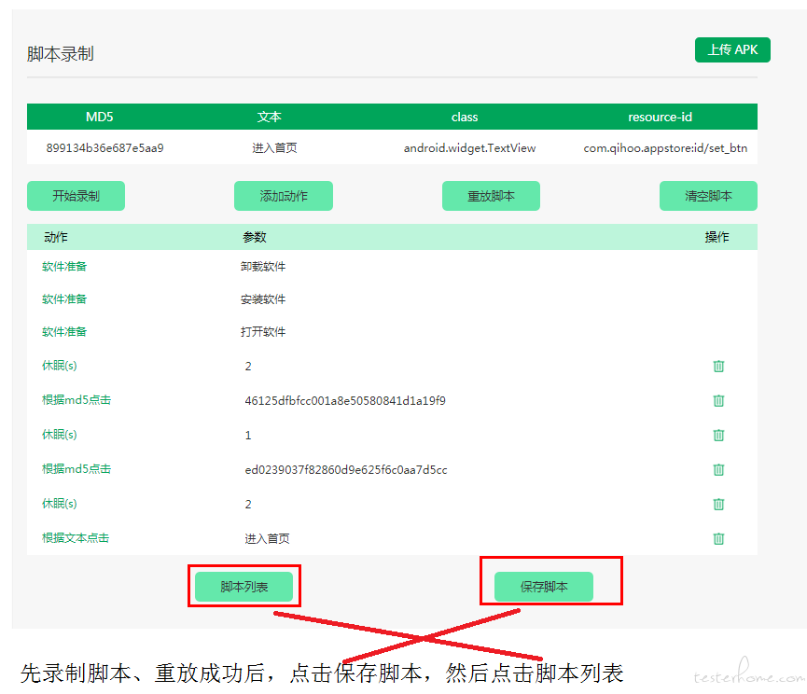Click the 参数 column header

(x=255, y=237)
